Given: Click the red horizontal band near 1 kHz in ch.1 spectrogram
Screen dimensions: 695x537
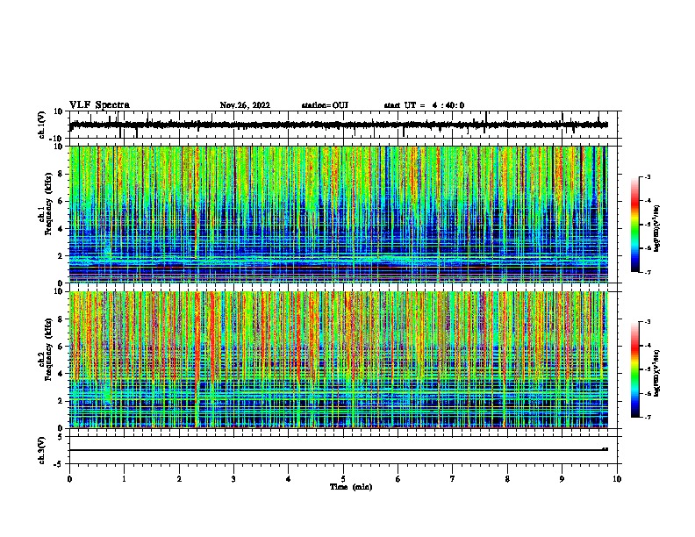Looking at the screenshot, I should 339,267.
